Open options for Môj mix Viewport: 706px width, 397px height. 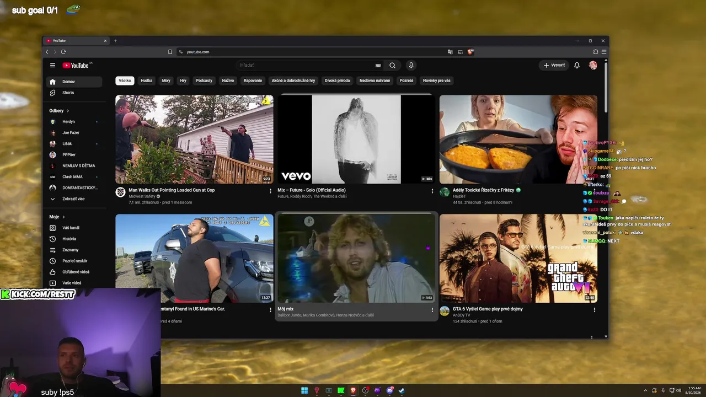click(x=432, y=310)
